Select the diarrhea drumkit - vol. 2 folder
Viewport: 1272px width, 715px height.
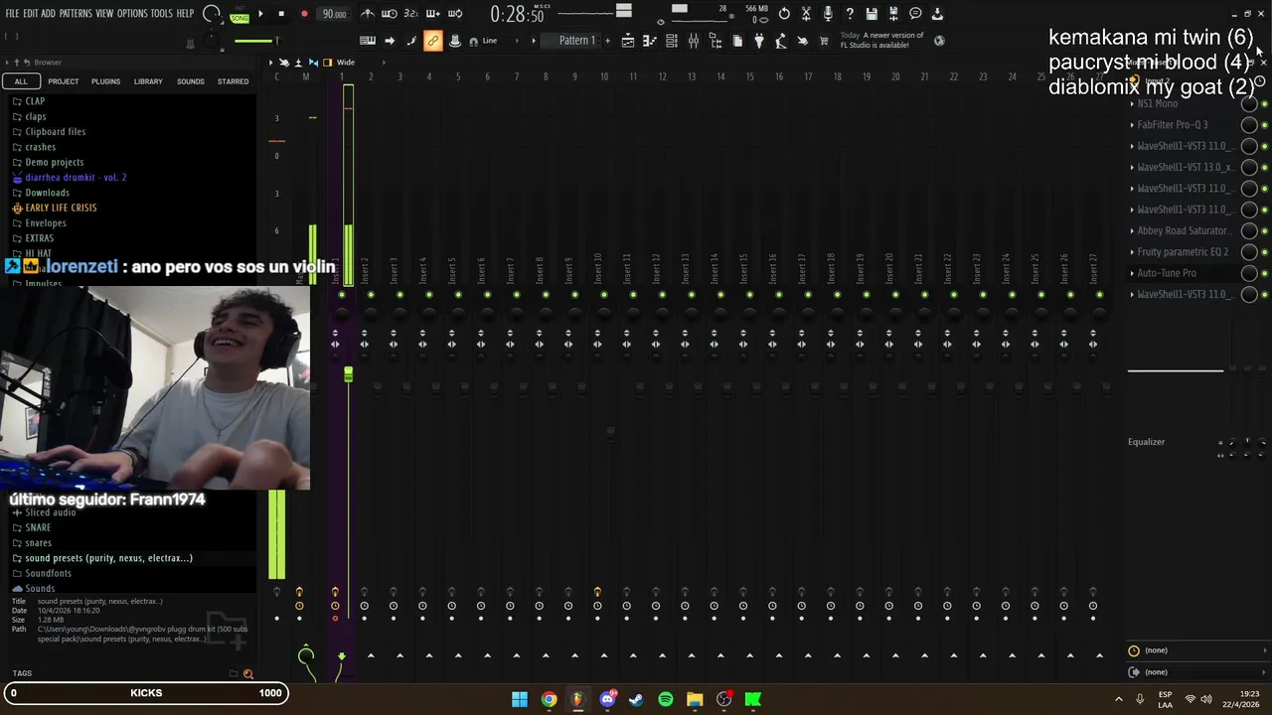pos(76,178)
